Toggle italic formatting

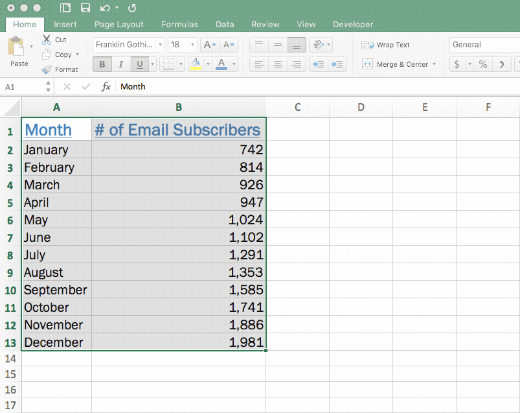point(120,64)
